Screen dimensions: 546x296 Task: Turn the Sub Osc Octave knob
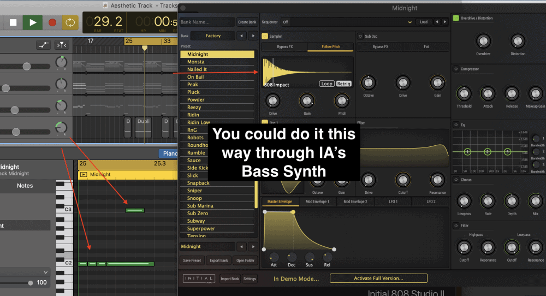tap(368, 82)
